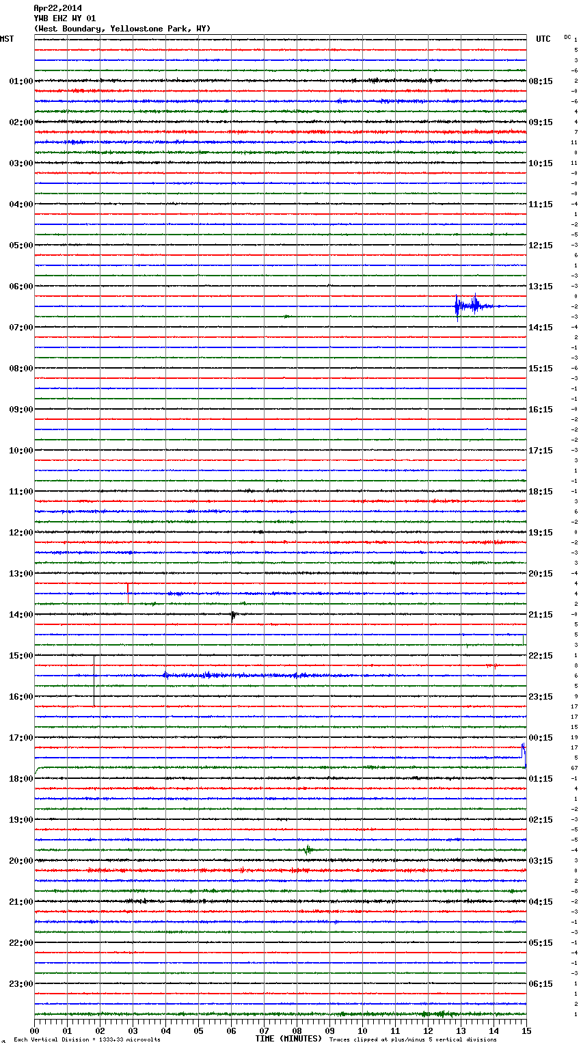Click the black spike event on the 14:00 trace
This screenshot has width=581, height=1049.
tap(233, 615)
